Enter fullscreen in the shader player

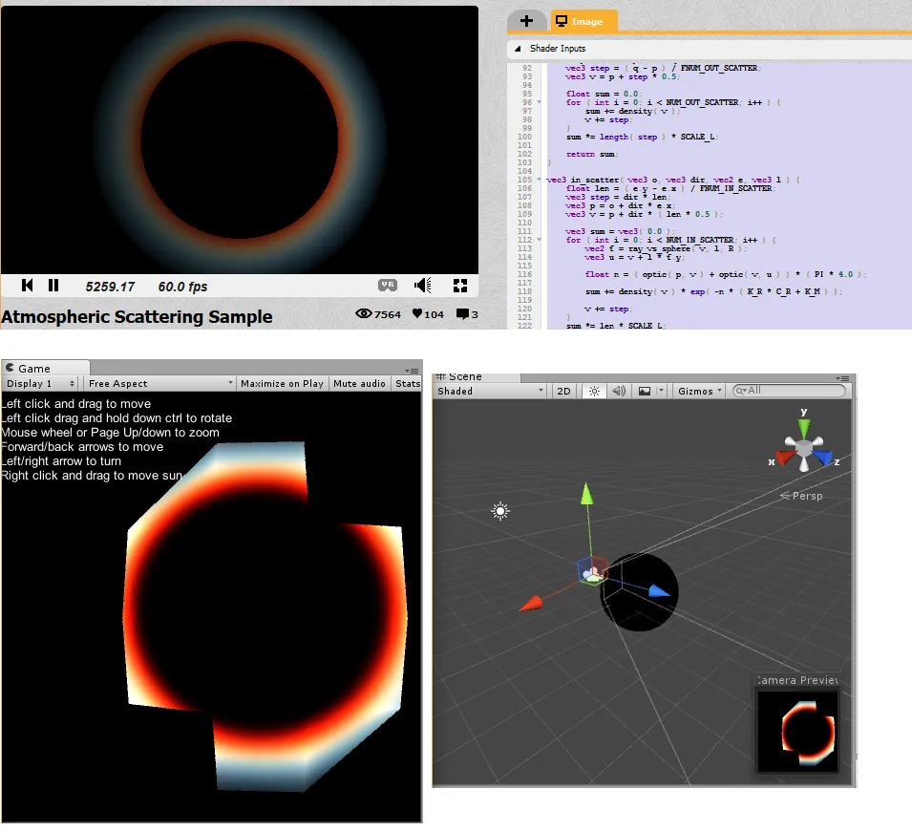pos(459,286)
